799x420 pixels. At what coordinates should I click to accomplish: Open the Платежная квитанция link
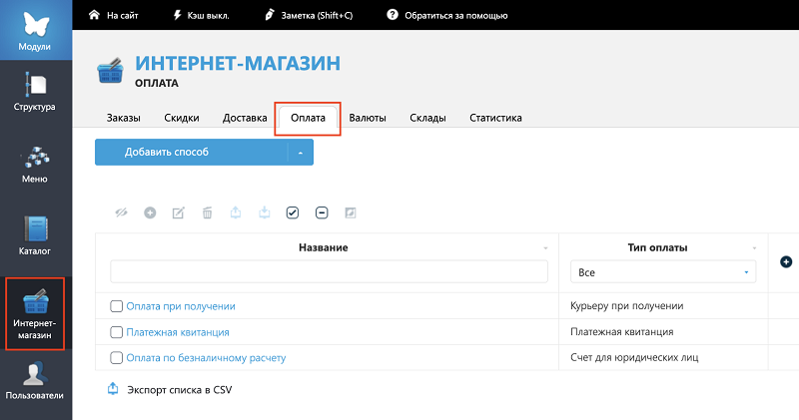(178, 332)
